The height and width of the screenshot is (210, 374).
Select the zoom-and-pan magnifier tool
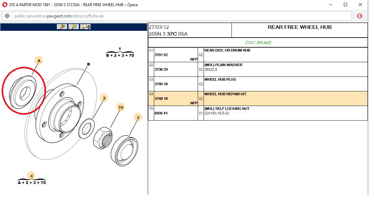tap(86, 27)
